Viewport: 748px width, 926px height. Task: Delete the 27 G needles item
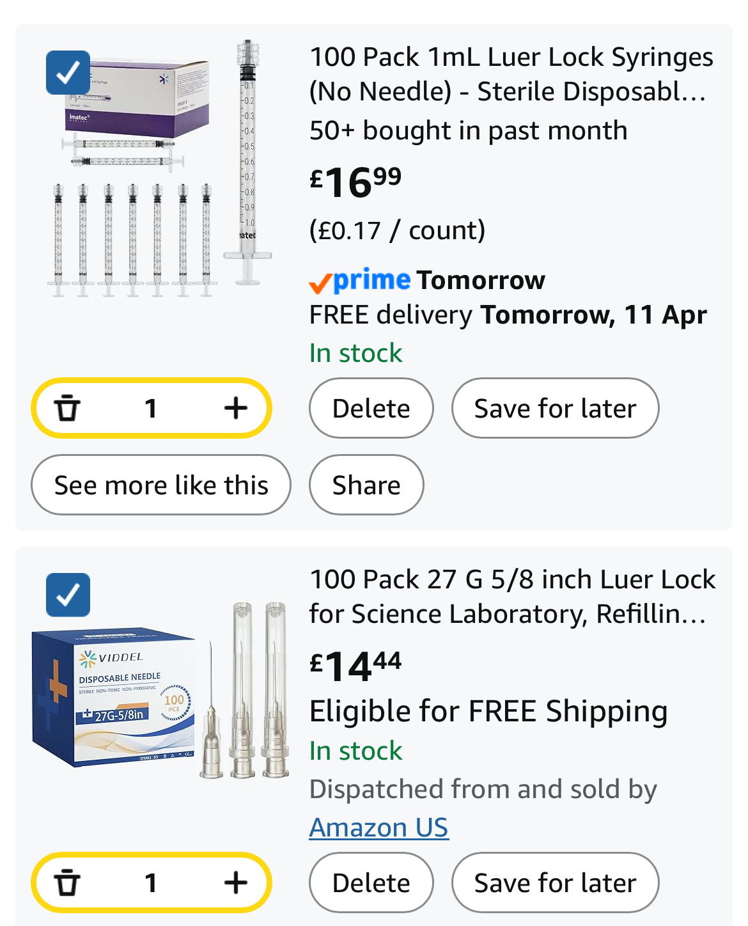pyautogui.click(x=371, y=883)
